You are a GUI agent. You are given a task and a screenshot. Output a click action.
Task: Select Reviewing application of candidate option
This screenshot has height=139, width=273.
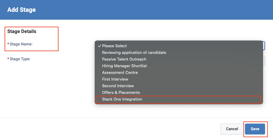click(134, 53)
